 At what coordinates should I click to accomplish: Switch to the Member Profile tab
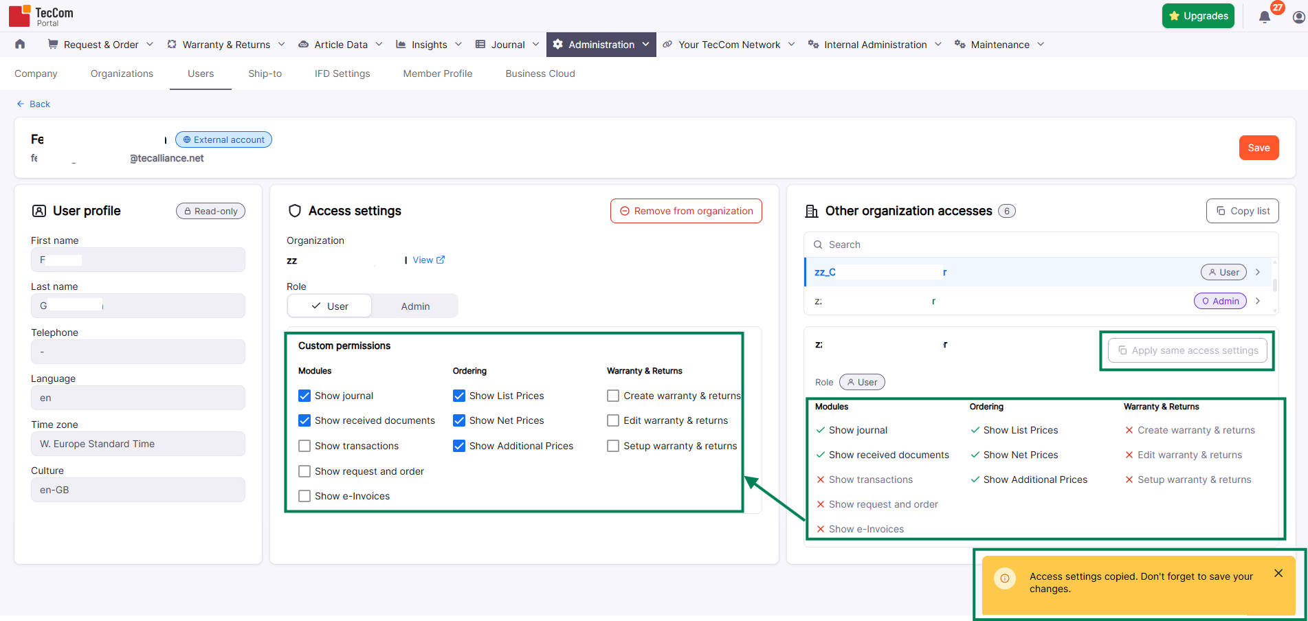(x=438, y=74)
